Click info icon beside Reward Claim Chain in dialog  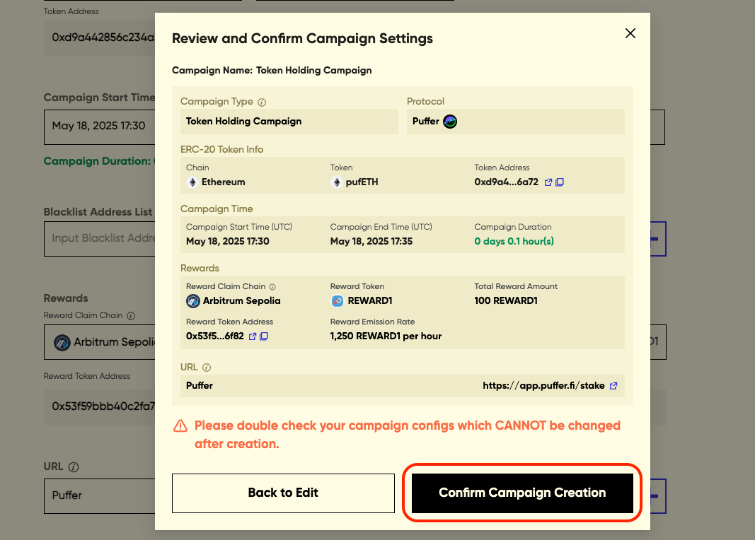point(272,287)
